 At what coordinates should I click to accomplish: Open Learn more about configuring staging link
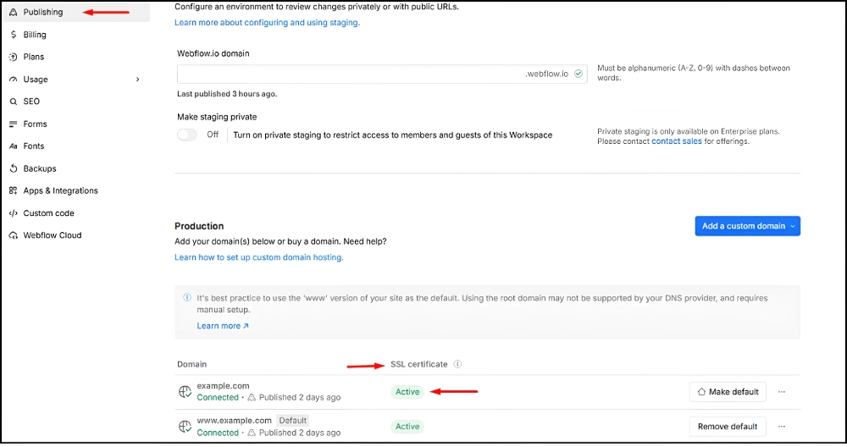(x=267, y=23)
